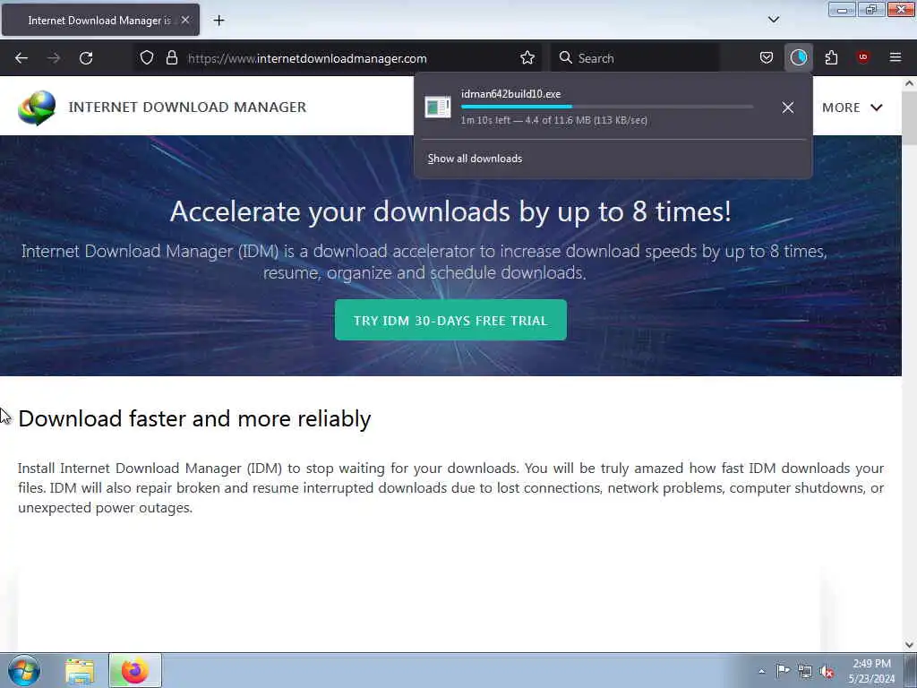Open network tray icon
The image size is (917, 688).
805,671
